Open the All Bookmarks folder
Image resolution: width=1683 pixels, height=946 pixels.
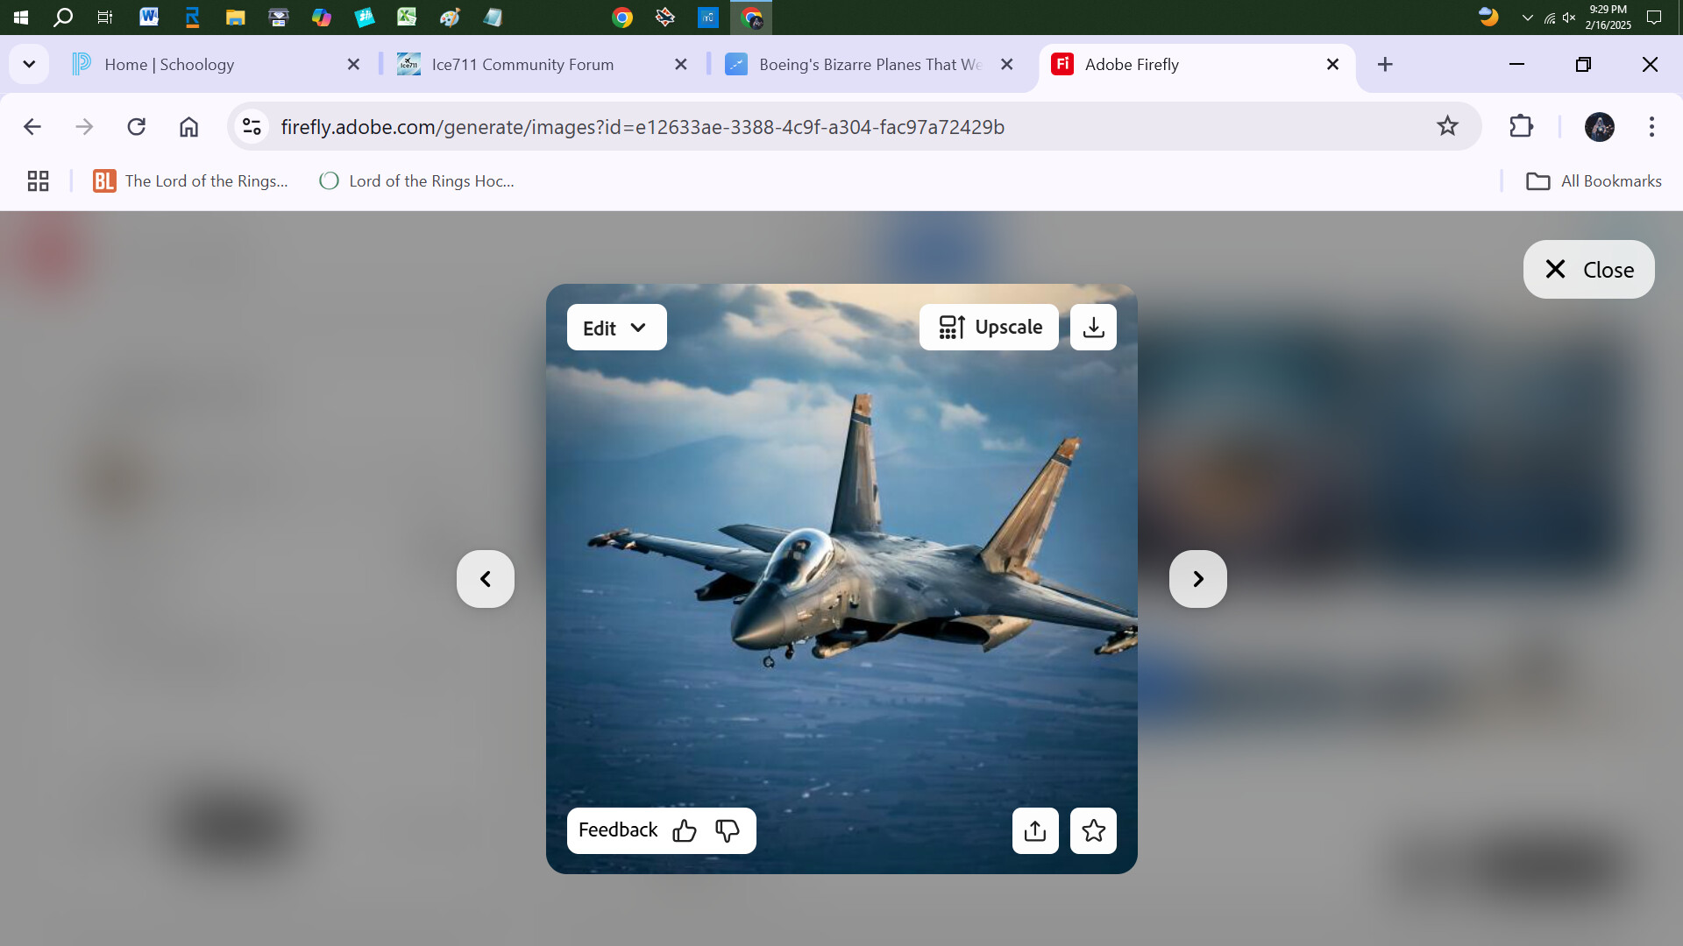tap(1594, 181)
